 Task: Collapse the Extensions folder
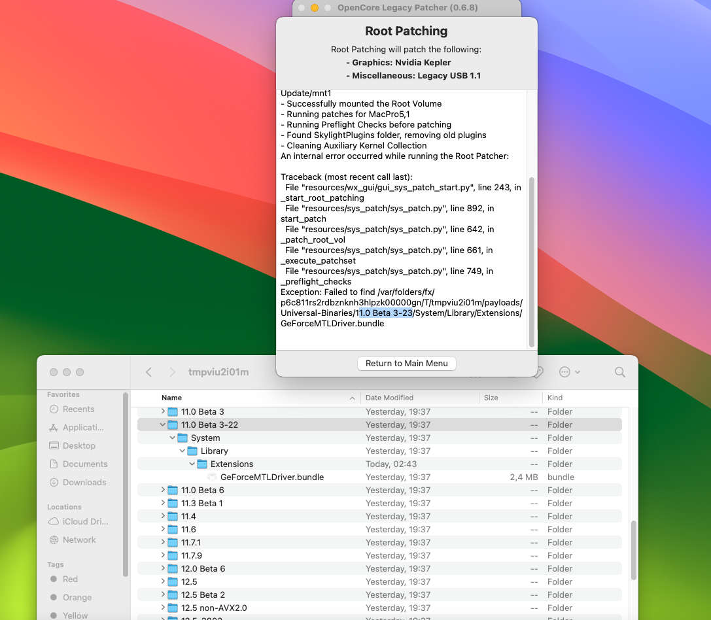pyautogui.click(x=192, y=464)
